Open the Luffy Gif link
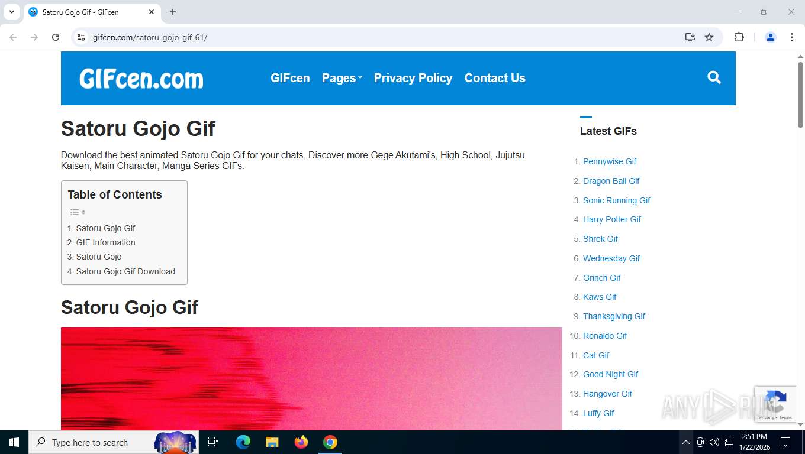This screenshot has height=454, width=805. coord(598,413)
